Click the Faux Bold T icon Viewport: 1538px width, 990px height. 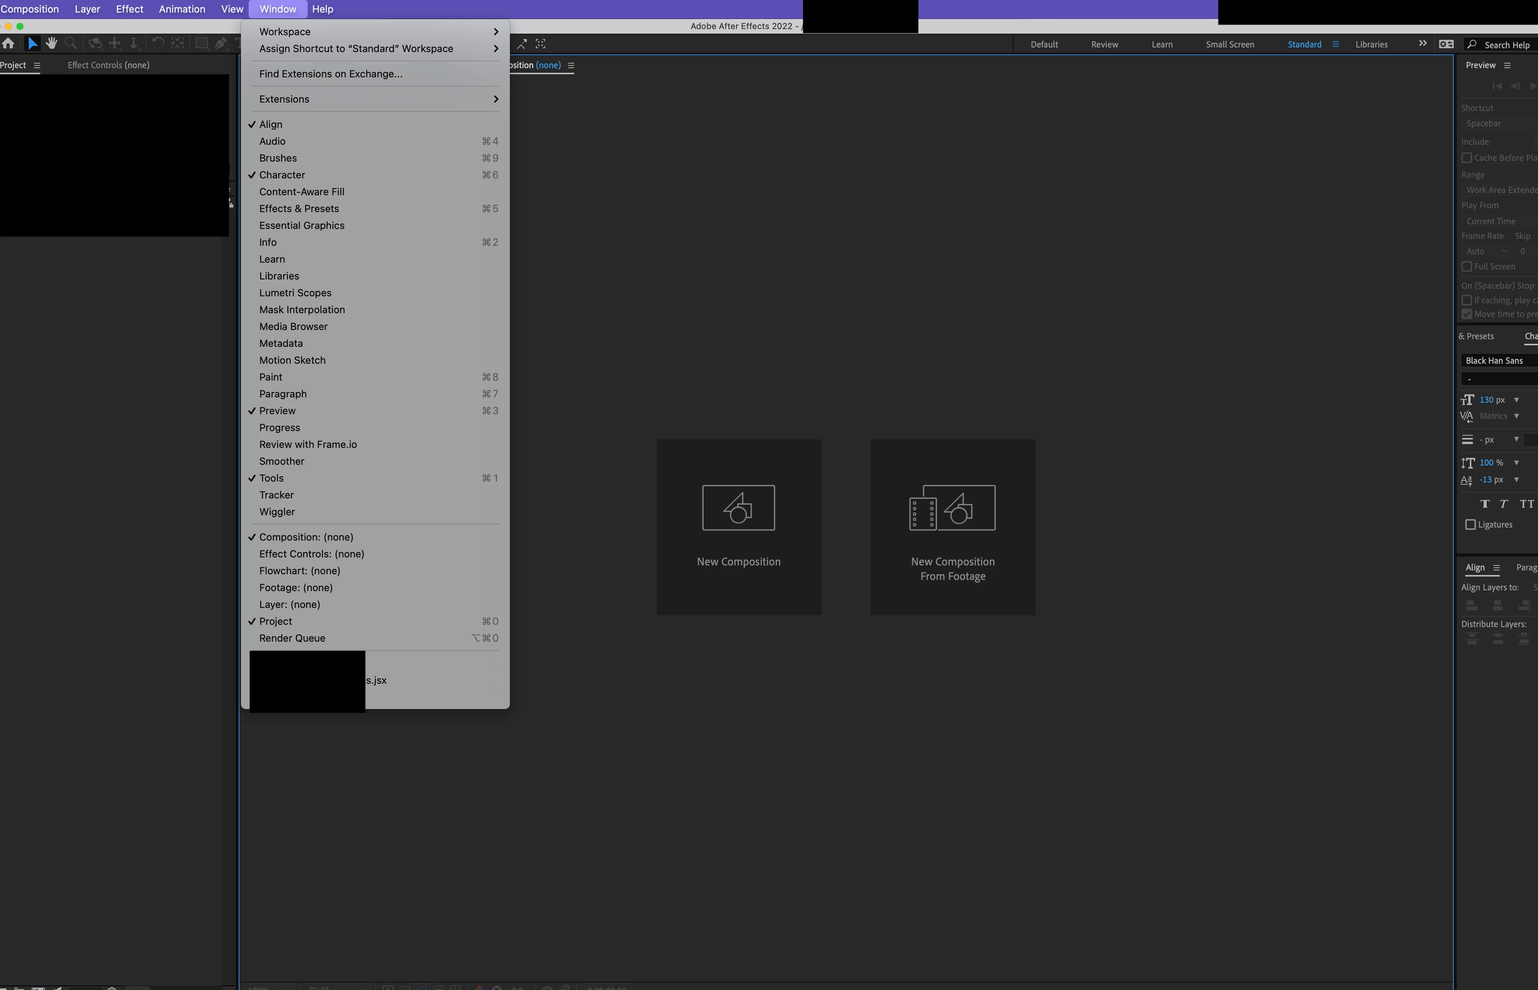(1485, 504)
